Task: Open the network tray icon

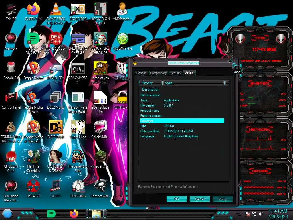Action: point(254,214)
